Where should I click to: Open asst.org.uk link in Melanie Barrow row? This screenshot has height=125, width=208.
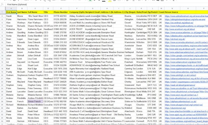[x=181, y=95]
